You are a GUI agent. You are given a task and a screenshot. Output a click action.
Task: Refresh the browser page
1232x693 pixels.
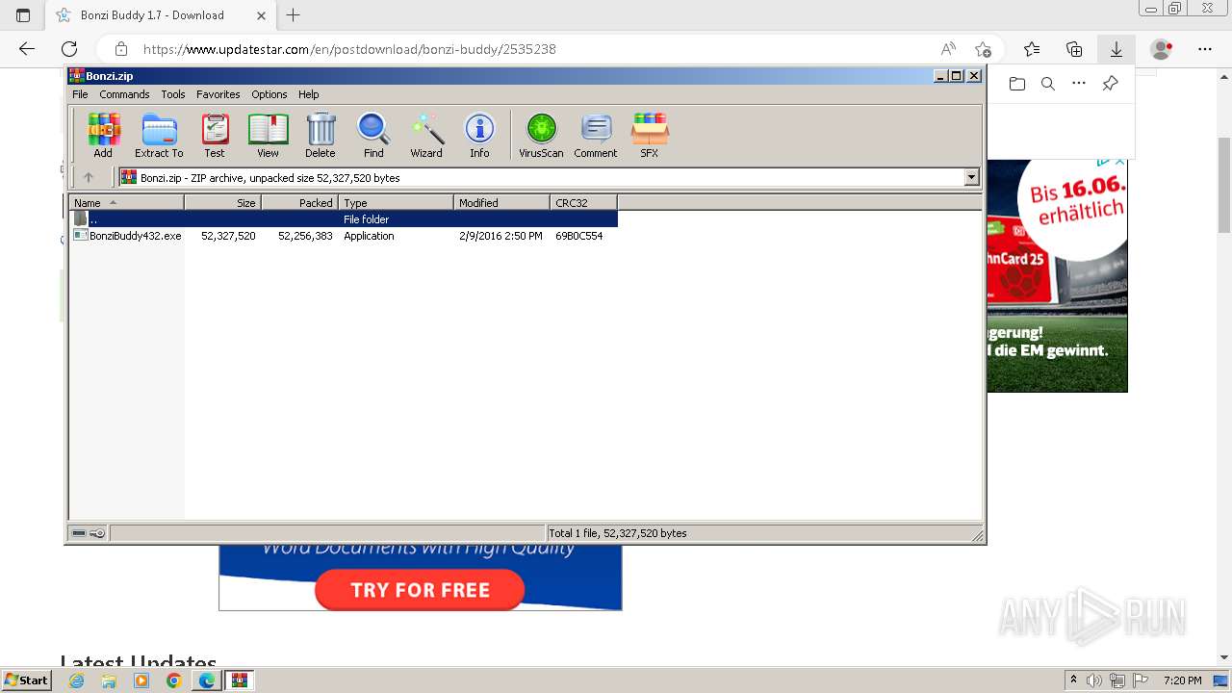tap(69, 49)
